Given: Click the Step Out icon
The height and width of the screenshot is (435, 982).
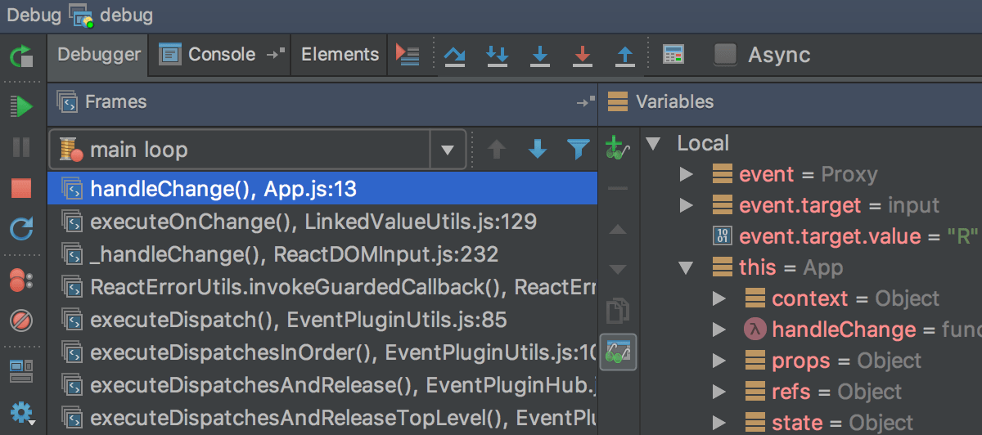Looking at the screenshot, I should click(x=624, y=55).
